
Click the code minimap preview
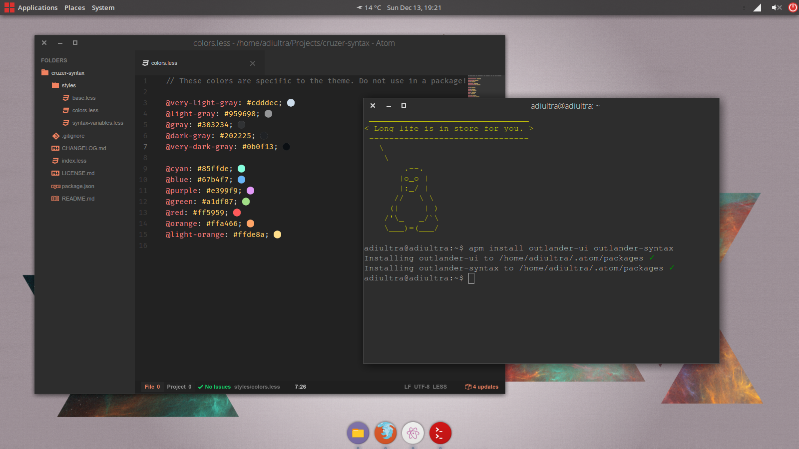point(484,86)
